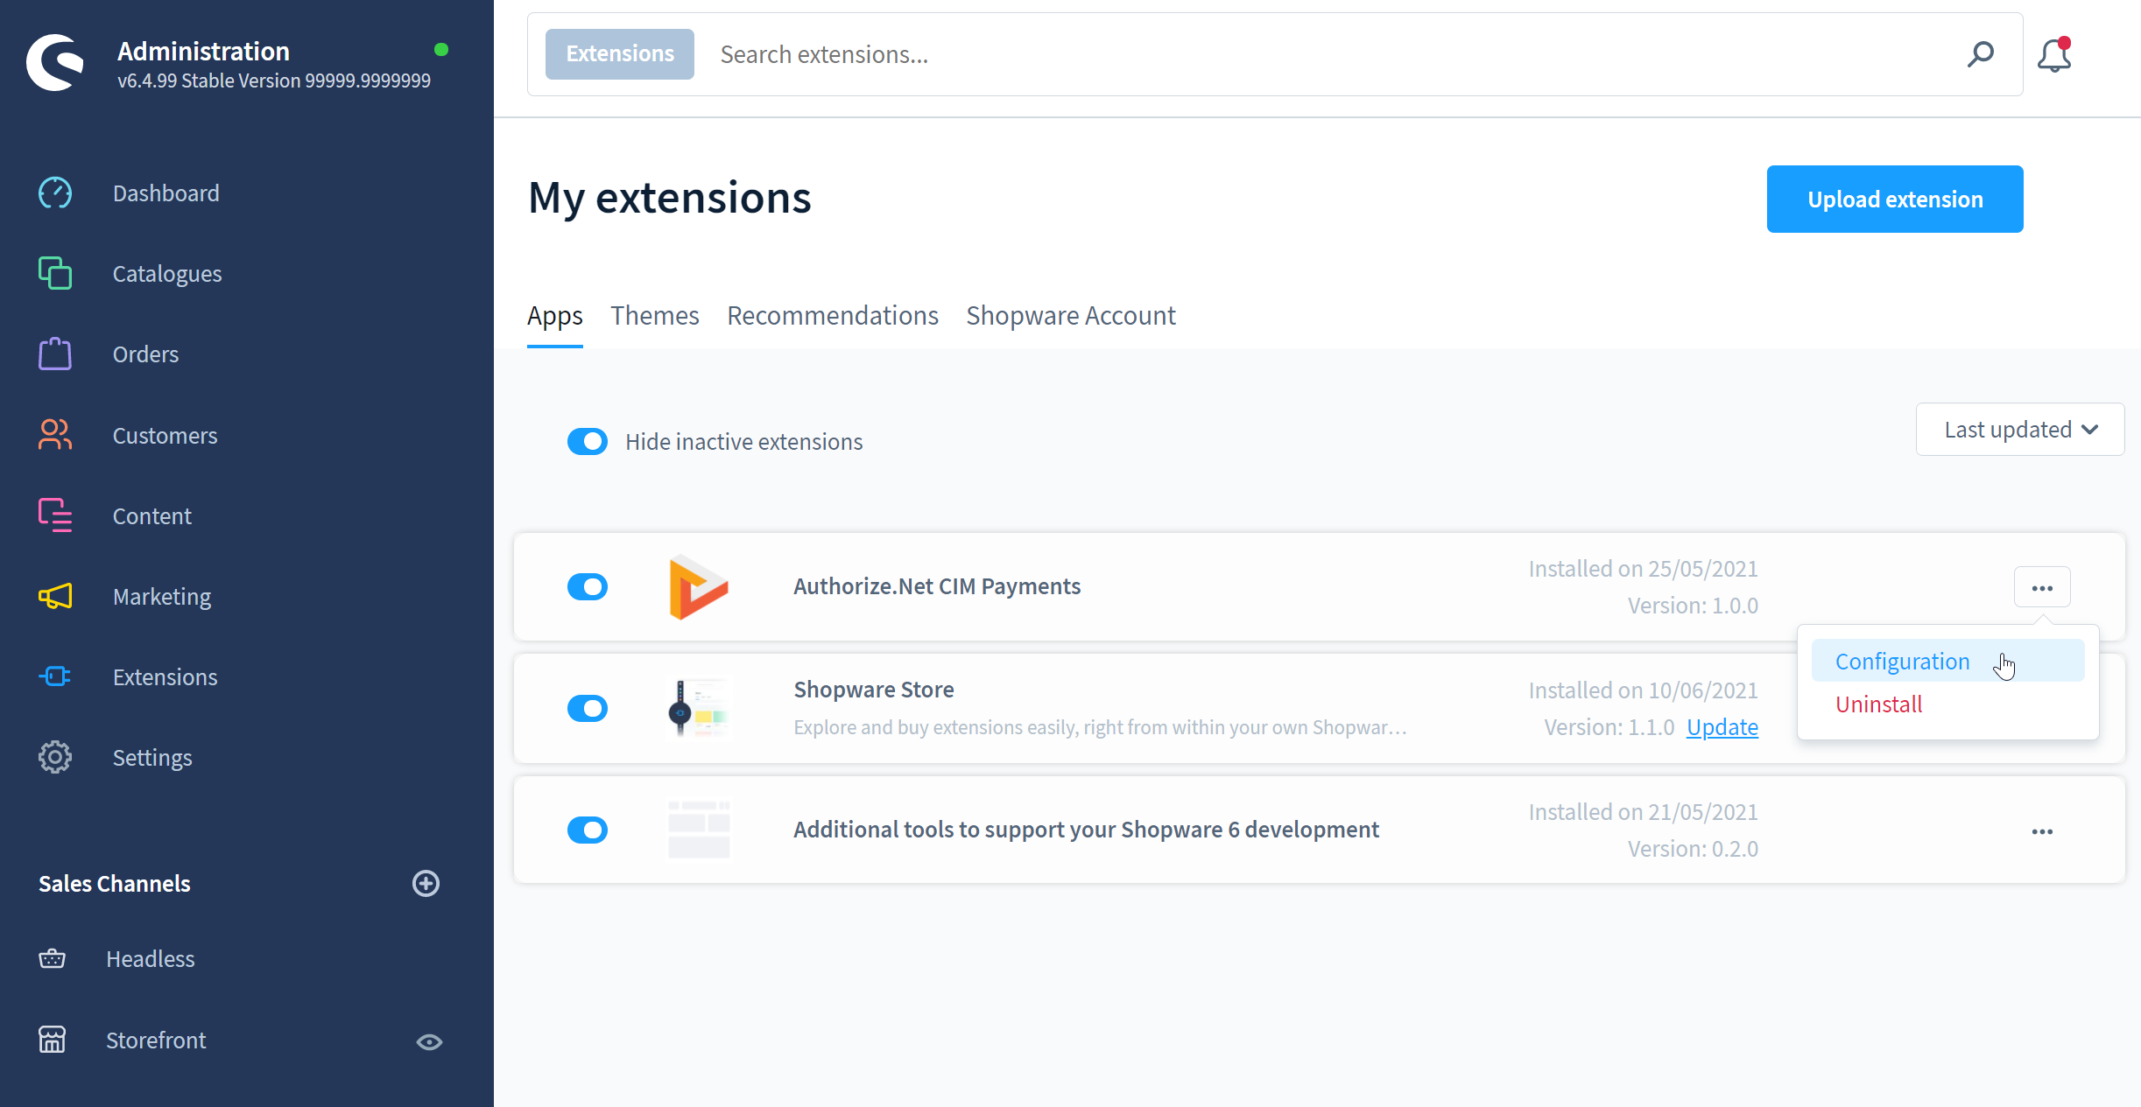Click the Extensions search tag button
This screenshot has height=1107, width=2141.
[x=620, y=54]
